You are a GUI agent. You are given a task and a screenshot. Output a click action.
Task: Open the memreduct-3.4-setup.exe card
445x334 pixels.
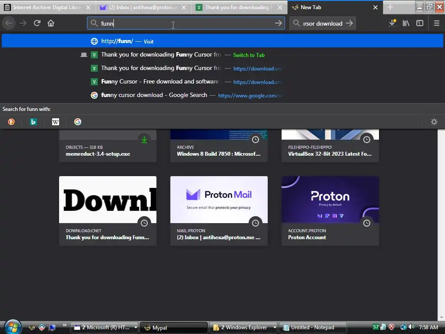[x=108, y=146]
